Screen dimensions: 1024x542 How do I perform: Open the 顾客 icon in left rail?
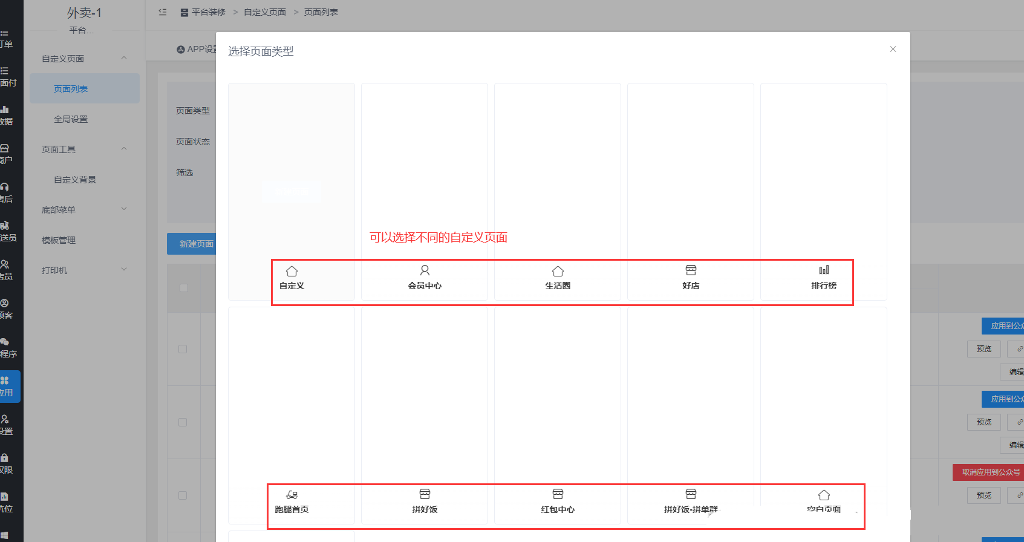pos(5,303)
